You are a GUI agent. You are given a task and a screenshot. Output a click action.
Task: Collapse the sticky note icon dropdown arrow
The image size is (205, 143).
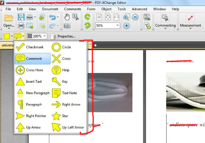click(23, 36)
